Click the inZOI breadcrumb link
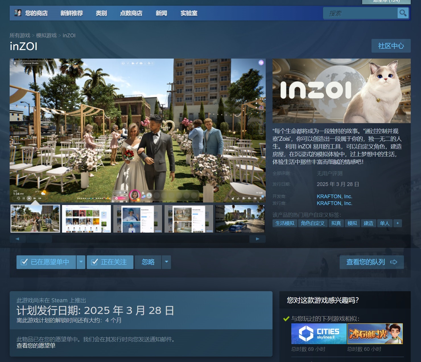 coord(69,35)
